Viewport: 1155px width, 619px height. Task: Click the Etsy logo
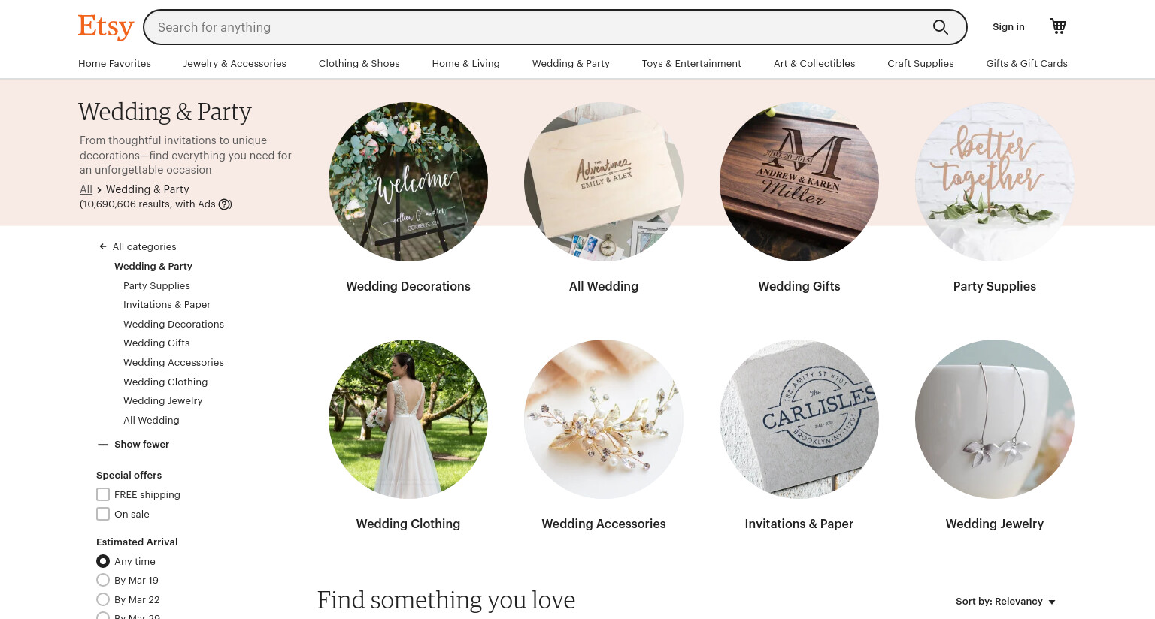tap(106, 27)
